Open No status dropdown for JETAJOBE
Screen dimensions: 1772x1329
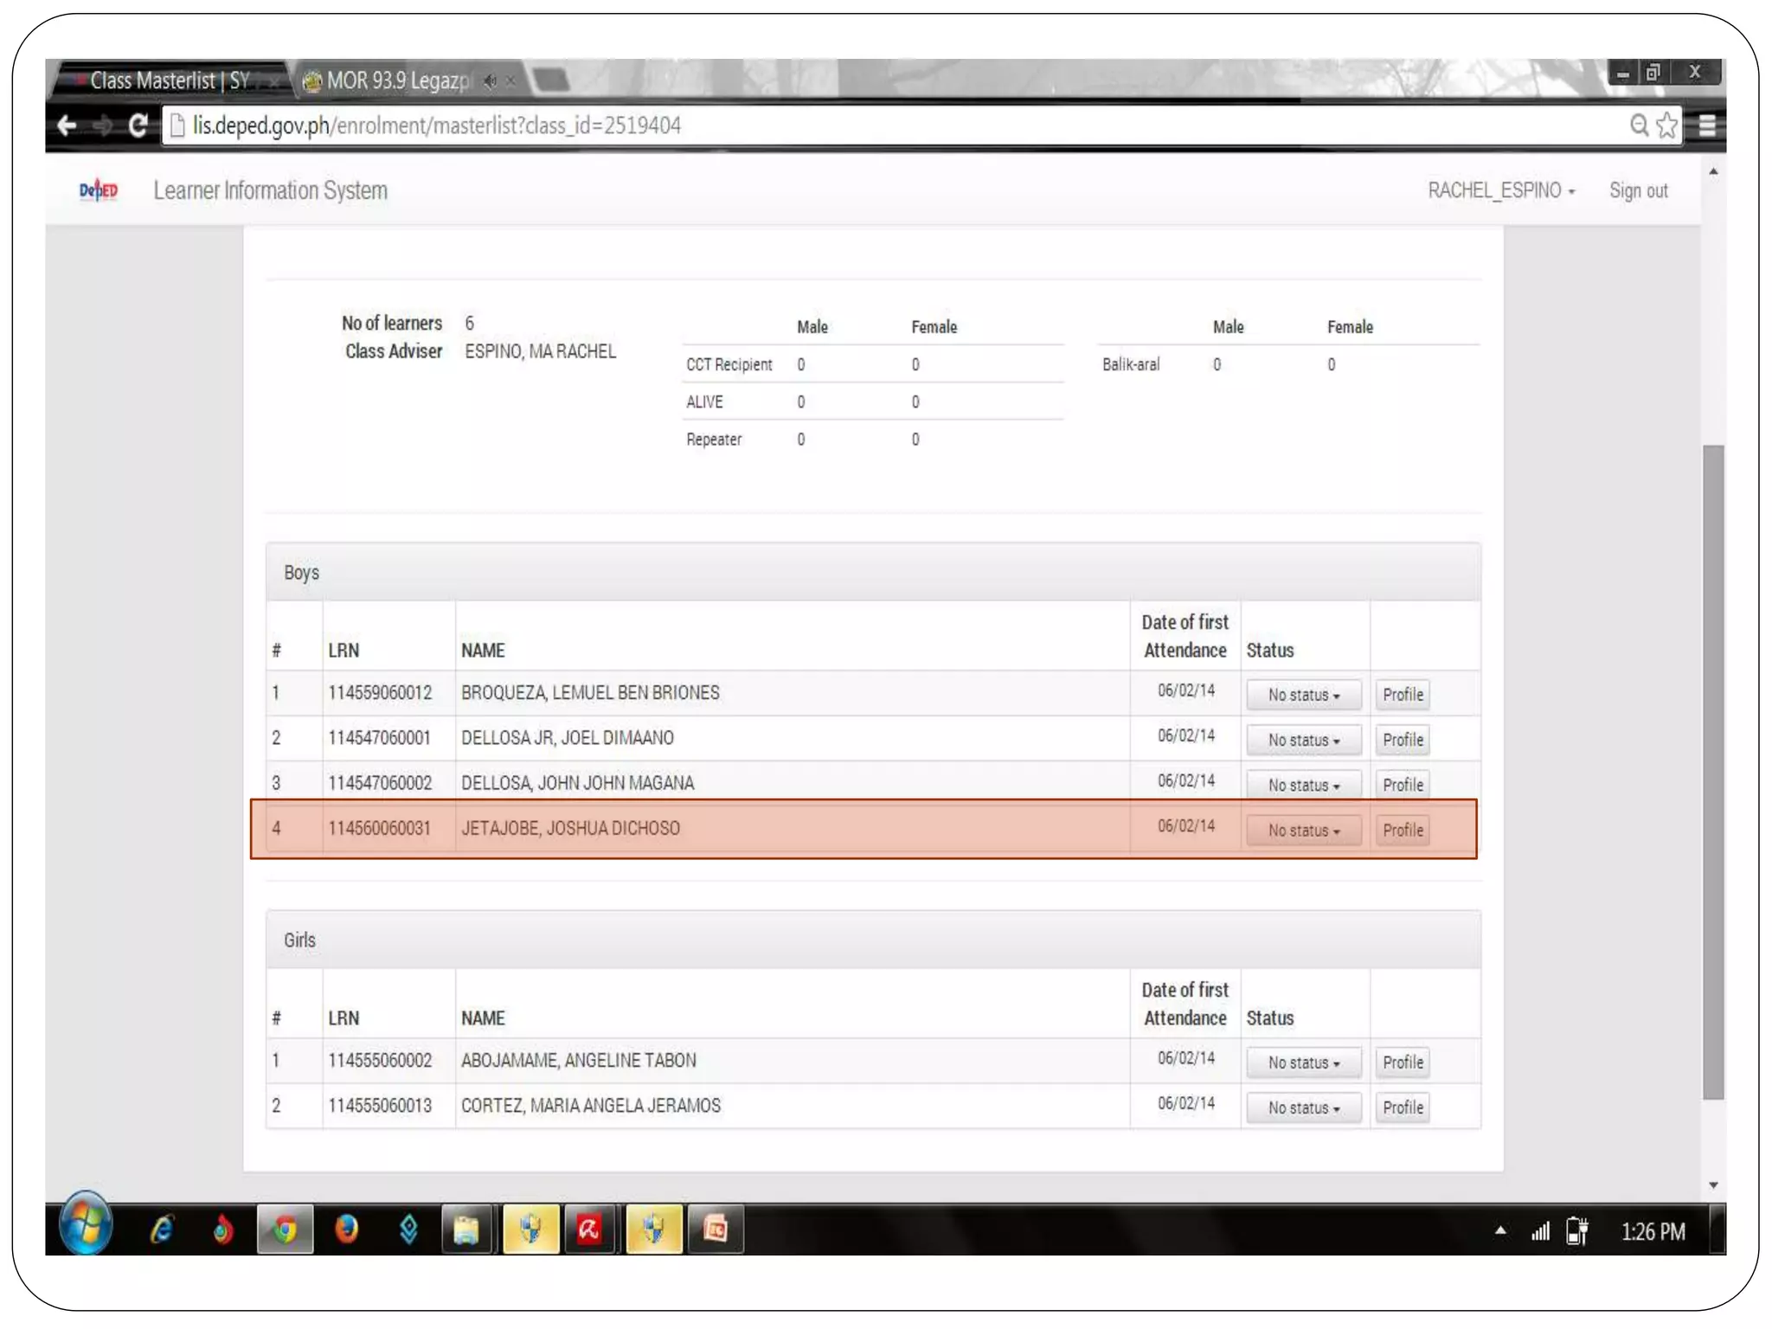(x=1303, y=831)
